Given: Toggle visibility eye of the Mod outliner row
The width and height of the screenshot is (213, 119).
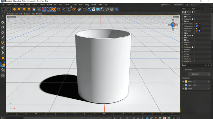Looking at the screenshot, I should 185,45.
